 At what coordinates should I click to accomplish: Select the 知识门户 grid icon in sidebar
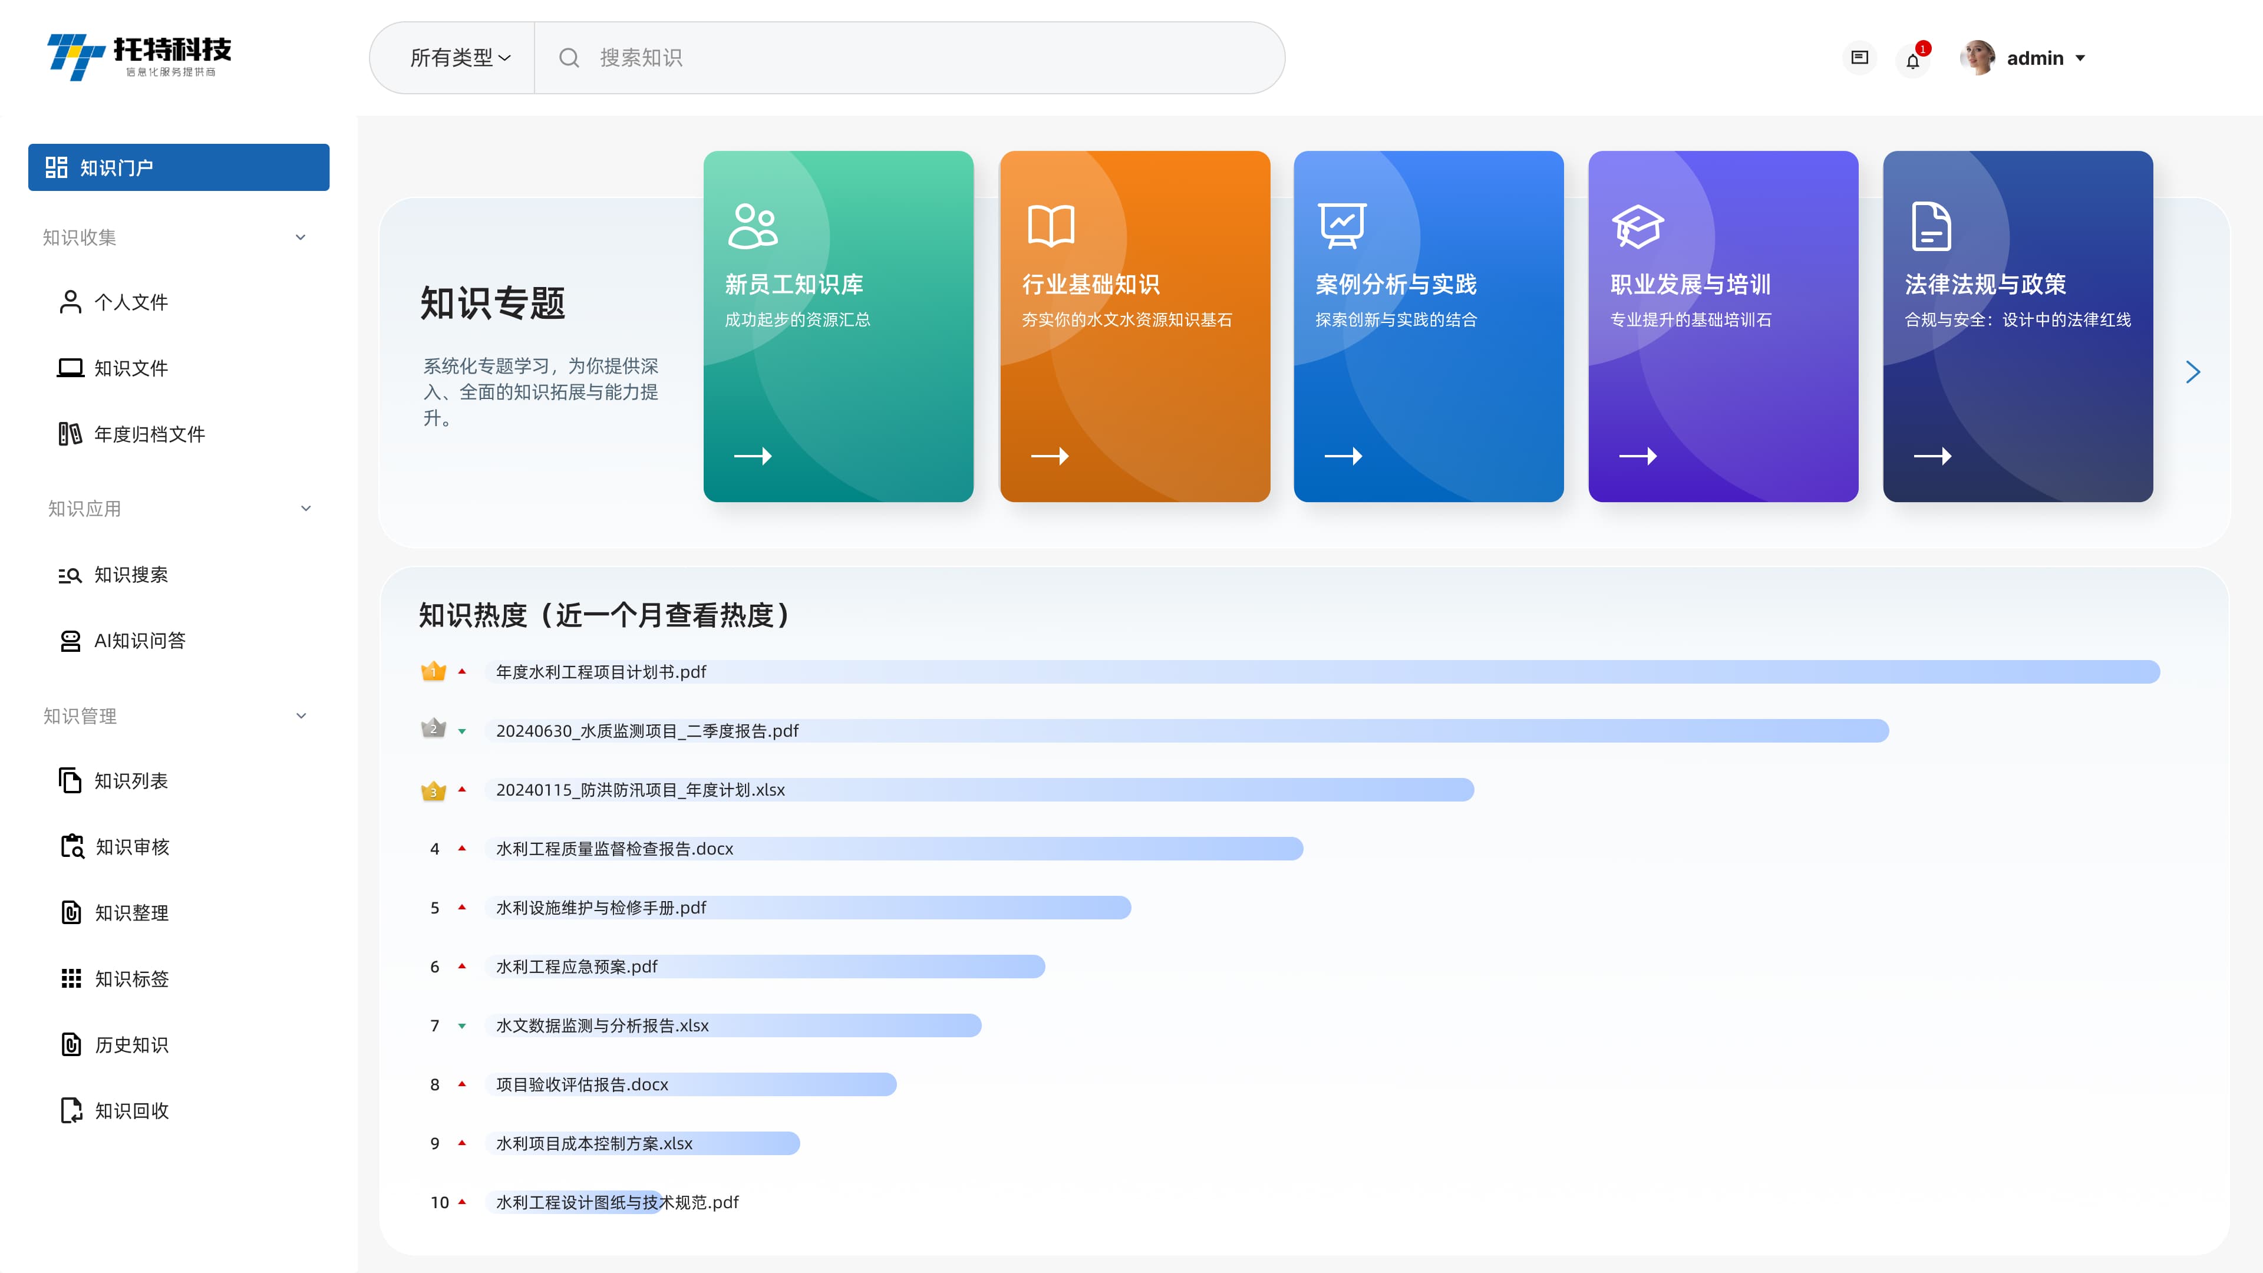56,167
